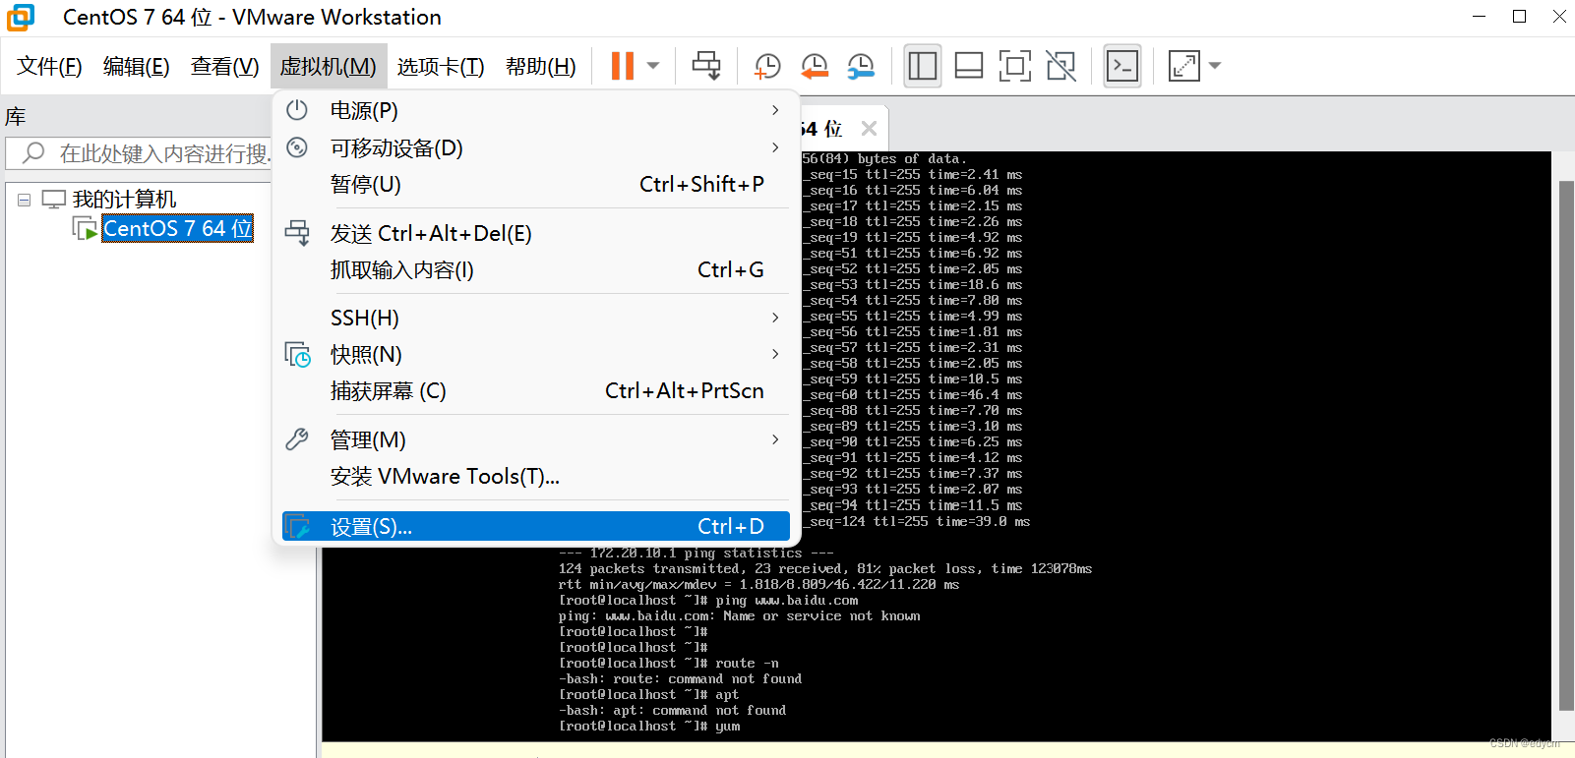The image size is (1575, 758).
Task: Select 抓取输入内容(I) menu entry
Action: point(536,269)
